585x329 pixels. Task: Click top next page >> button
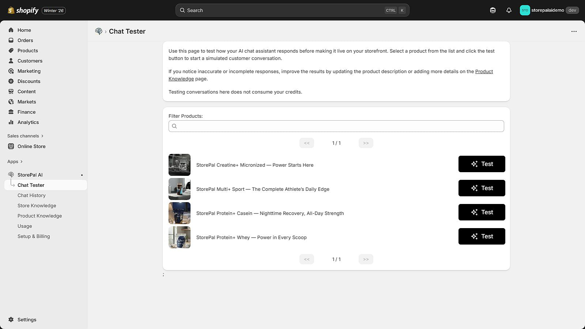pos(366,143)
